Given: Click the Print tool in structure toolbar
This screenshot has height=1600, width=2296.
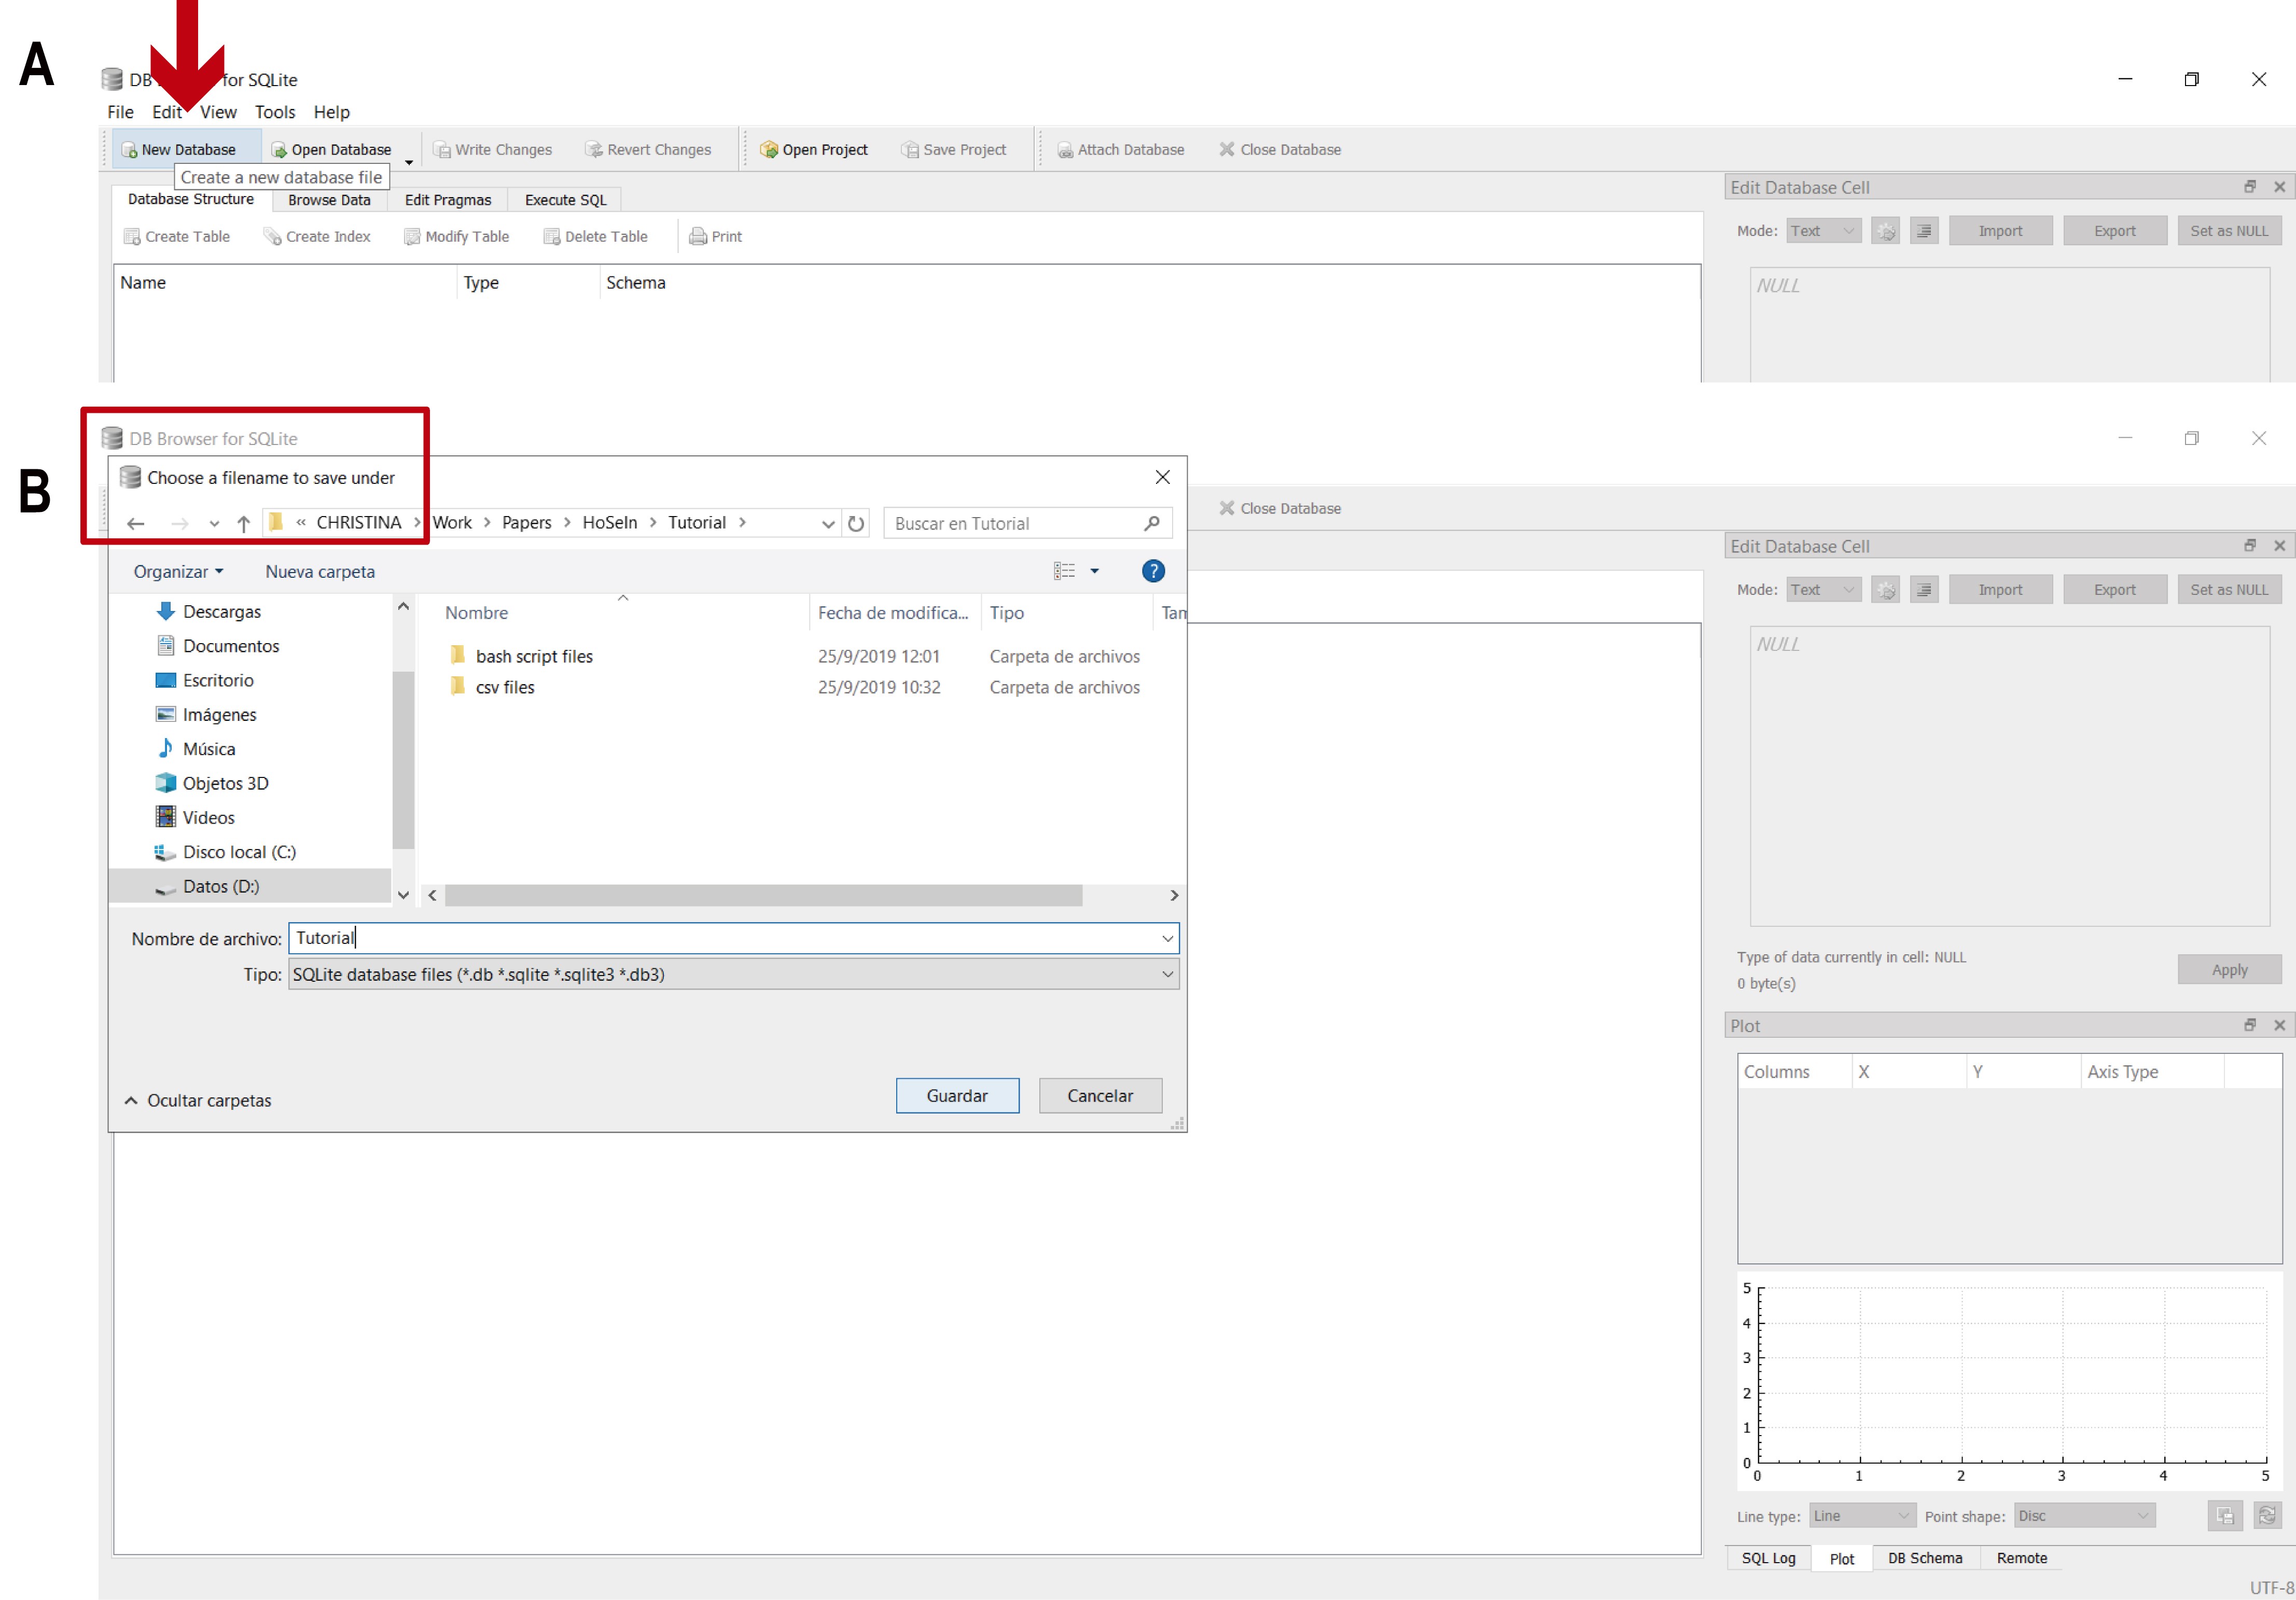Looking at the screenshot, I should pos(716,237).
